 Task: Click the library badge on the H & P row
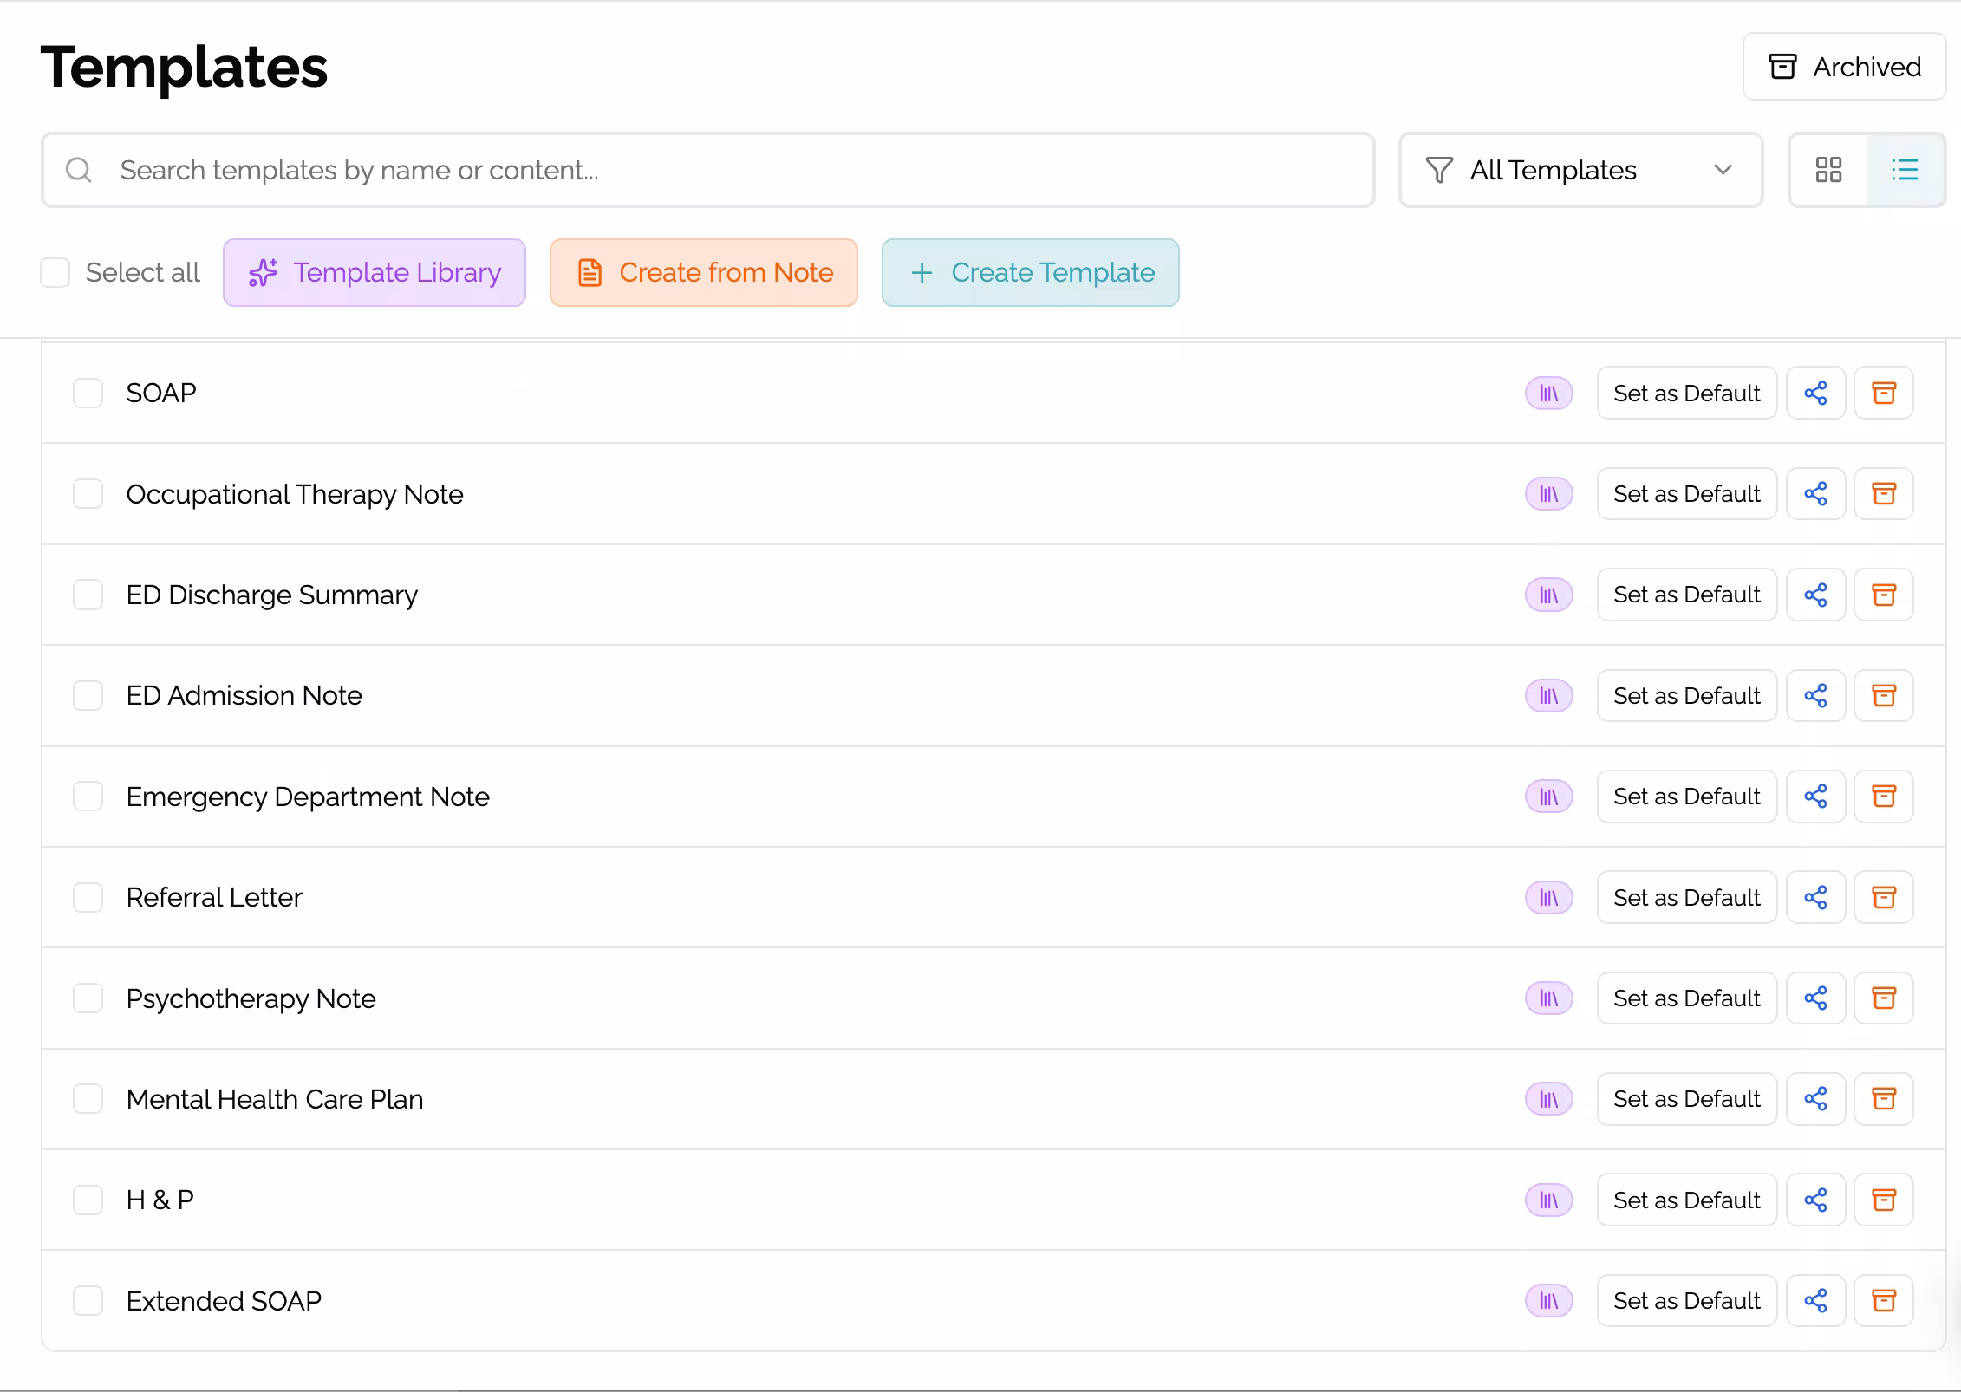coord(1548,1200)
